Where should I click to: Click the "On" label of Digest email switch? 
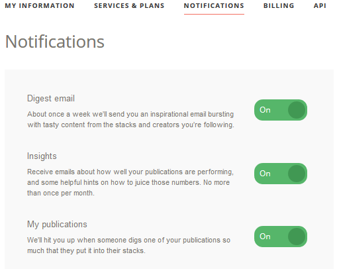(x=265, y=110)
